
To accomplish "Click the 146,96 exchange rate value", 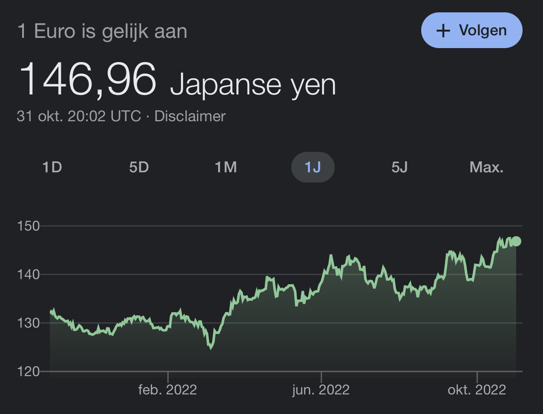I will 87,80.
